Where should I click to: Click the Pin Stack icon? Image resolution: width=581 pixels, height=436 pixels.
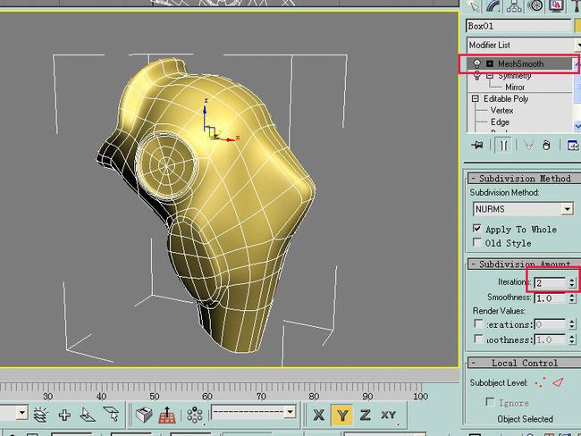pyautogui.click(x=477, y=146)
